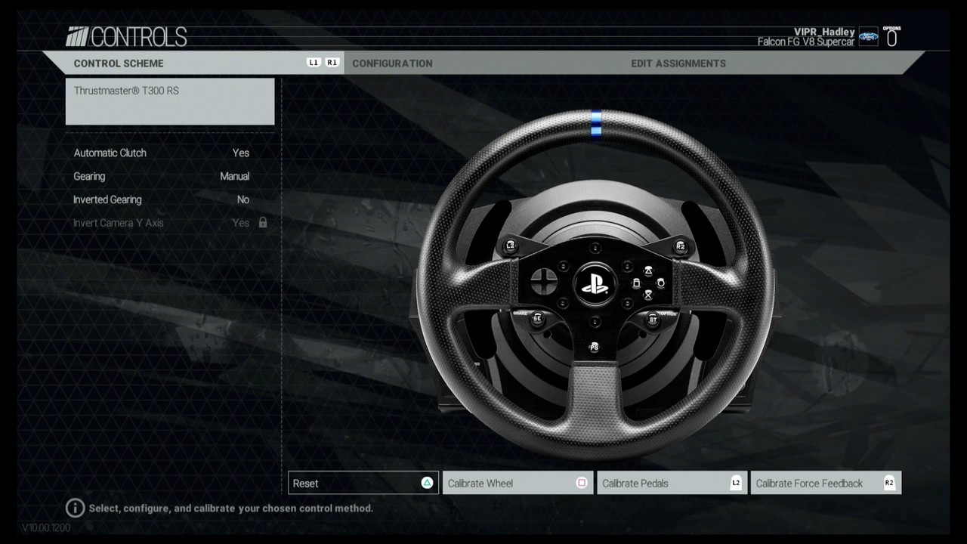Screen dimensions: 967x544
Task: Click the L1 shoulder button icon
Action: coord(314,63)
